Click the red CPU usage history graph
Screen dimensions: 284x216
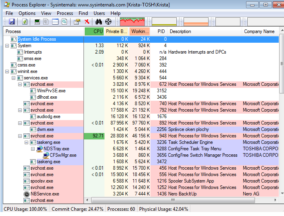132,22
